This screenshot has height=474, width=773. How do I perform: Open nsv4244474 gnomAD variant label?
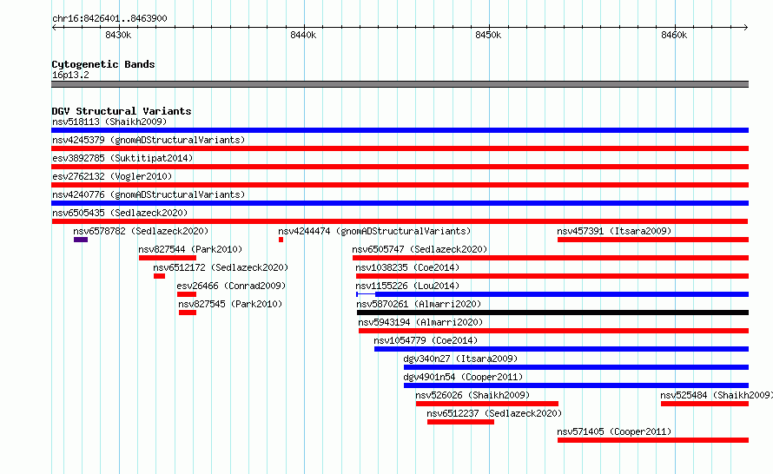pyautogui.click(x=374, y=231)
